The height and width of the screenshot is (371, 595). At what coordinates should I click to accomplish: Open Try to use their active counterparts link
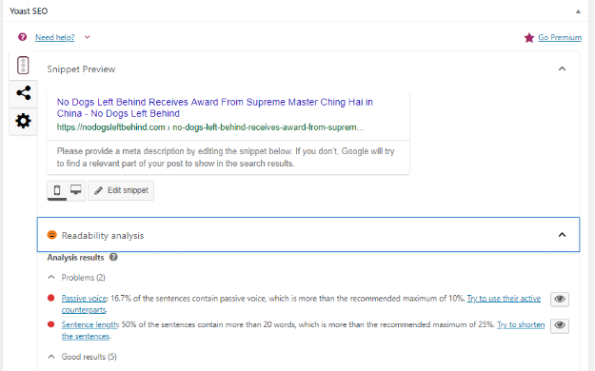[x=504, y=299]
